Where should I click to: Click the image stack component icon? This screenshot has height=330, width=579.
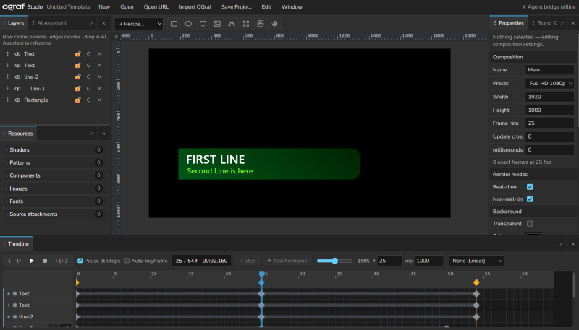pyautogui.click(x=261, y=24)
